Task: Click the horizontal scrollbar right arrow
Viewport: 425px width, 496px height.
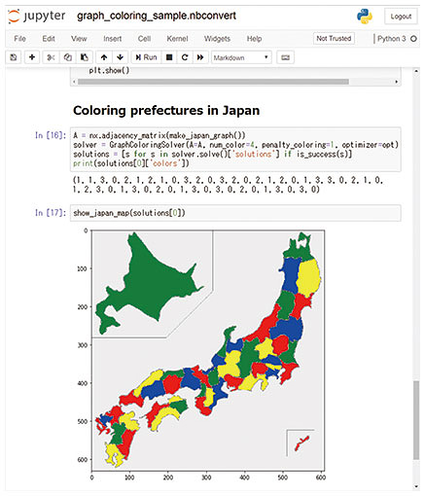Action: click(397, 82)
